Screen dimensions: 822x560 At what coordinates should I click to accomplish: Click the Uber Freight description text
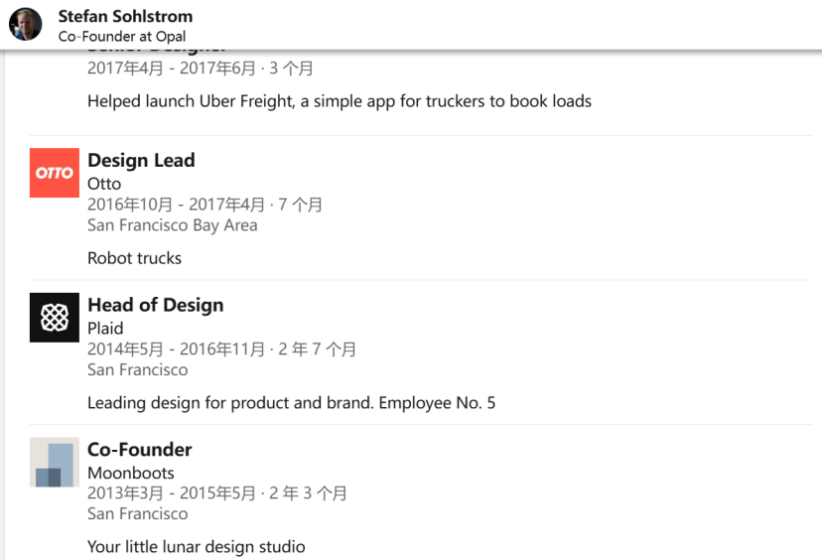(340, 101)
